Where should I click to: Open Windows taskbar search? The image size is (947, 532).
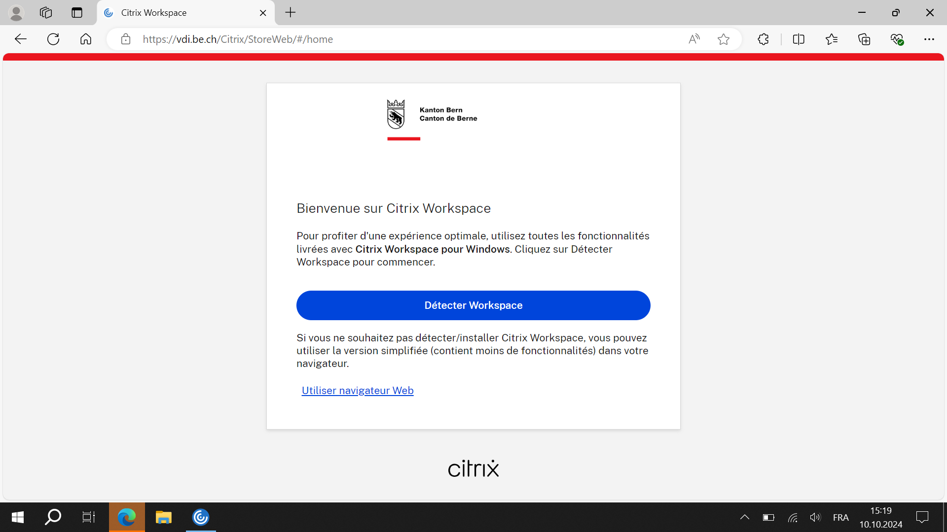point(53,517)
